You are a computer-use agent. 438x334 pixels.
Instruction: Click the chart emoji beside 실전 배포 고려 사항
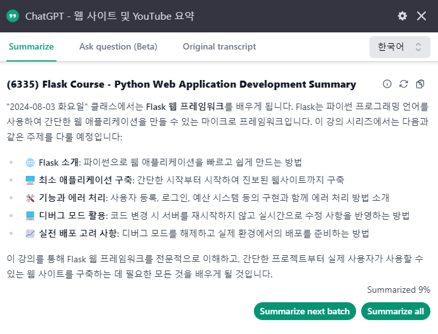click(x=30, y=234)
